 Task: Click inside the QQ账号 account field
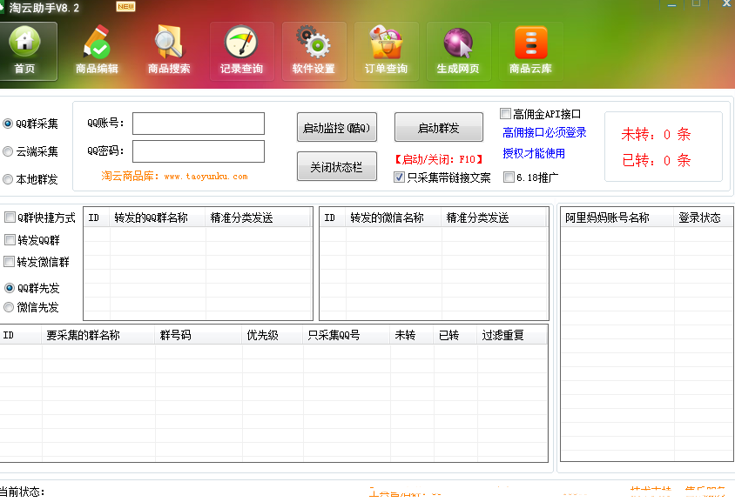tap(198, 124)
